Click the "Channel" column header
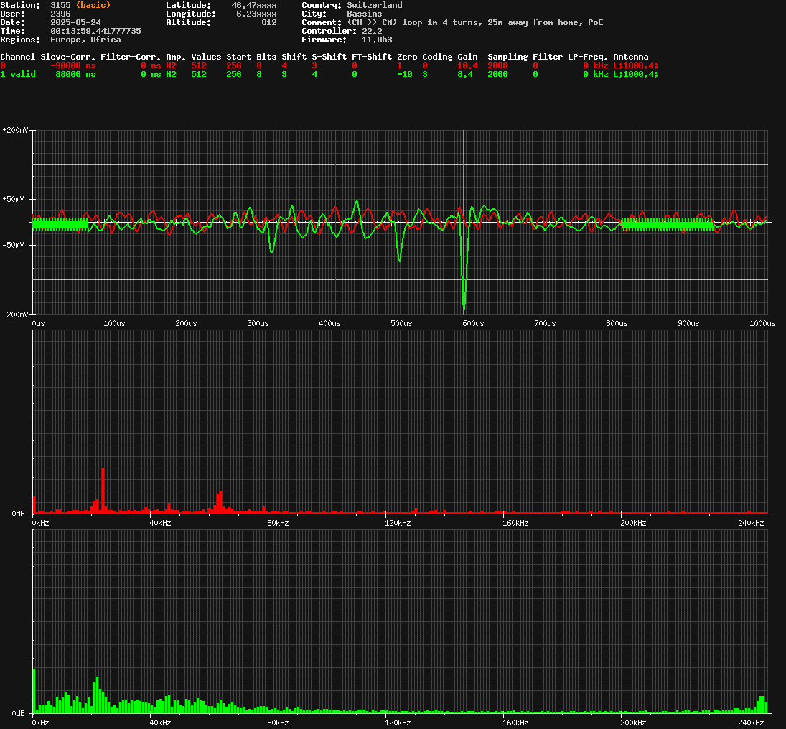Image resolution: width=786 pixels, height=729 pixels. 17,57
